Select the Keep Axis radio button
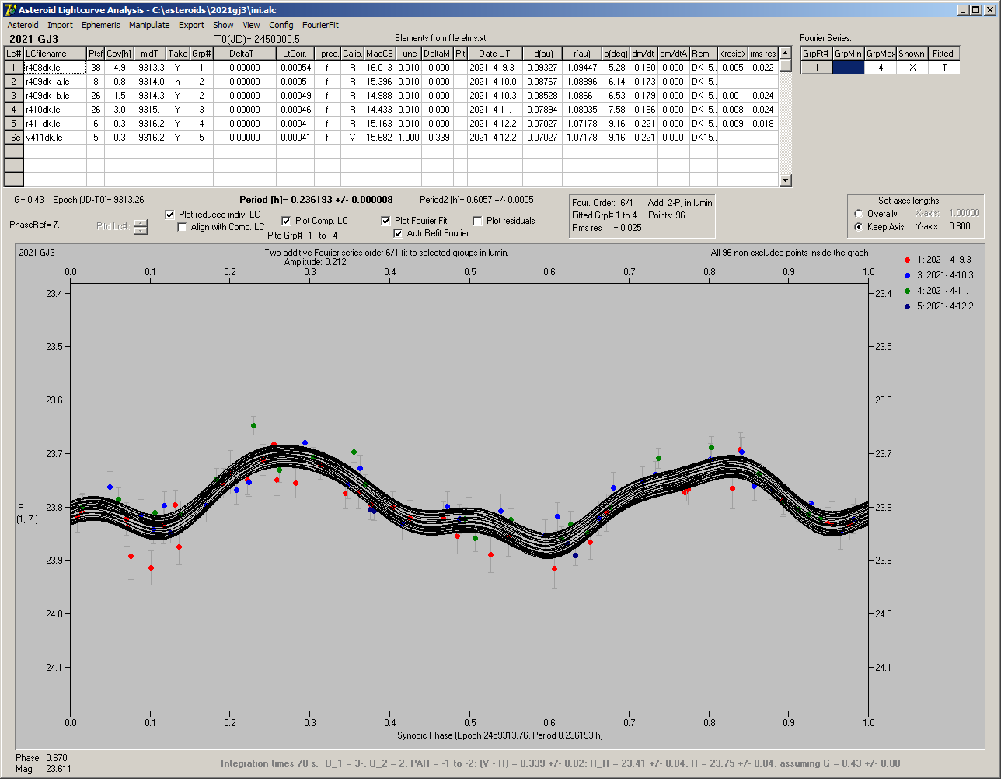Screen dimensions: 1001x779 (x=859, y=227)
